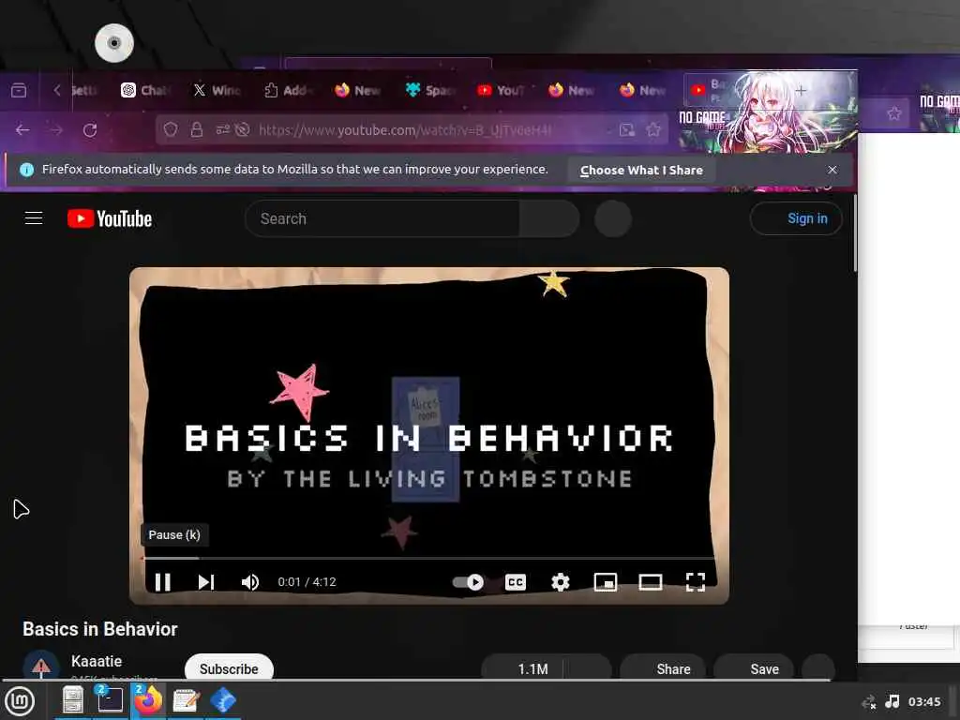Image resolution: width=960 pixels, height=720 pixels.
Task: Open YouTube hamburger guide menu
Action: pyautogui.click(x=34, y=217)
